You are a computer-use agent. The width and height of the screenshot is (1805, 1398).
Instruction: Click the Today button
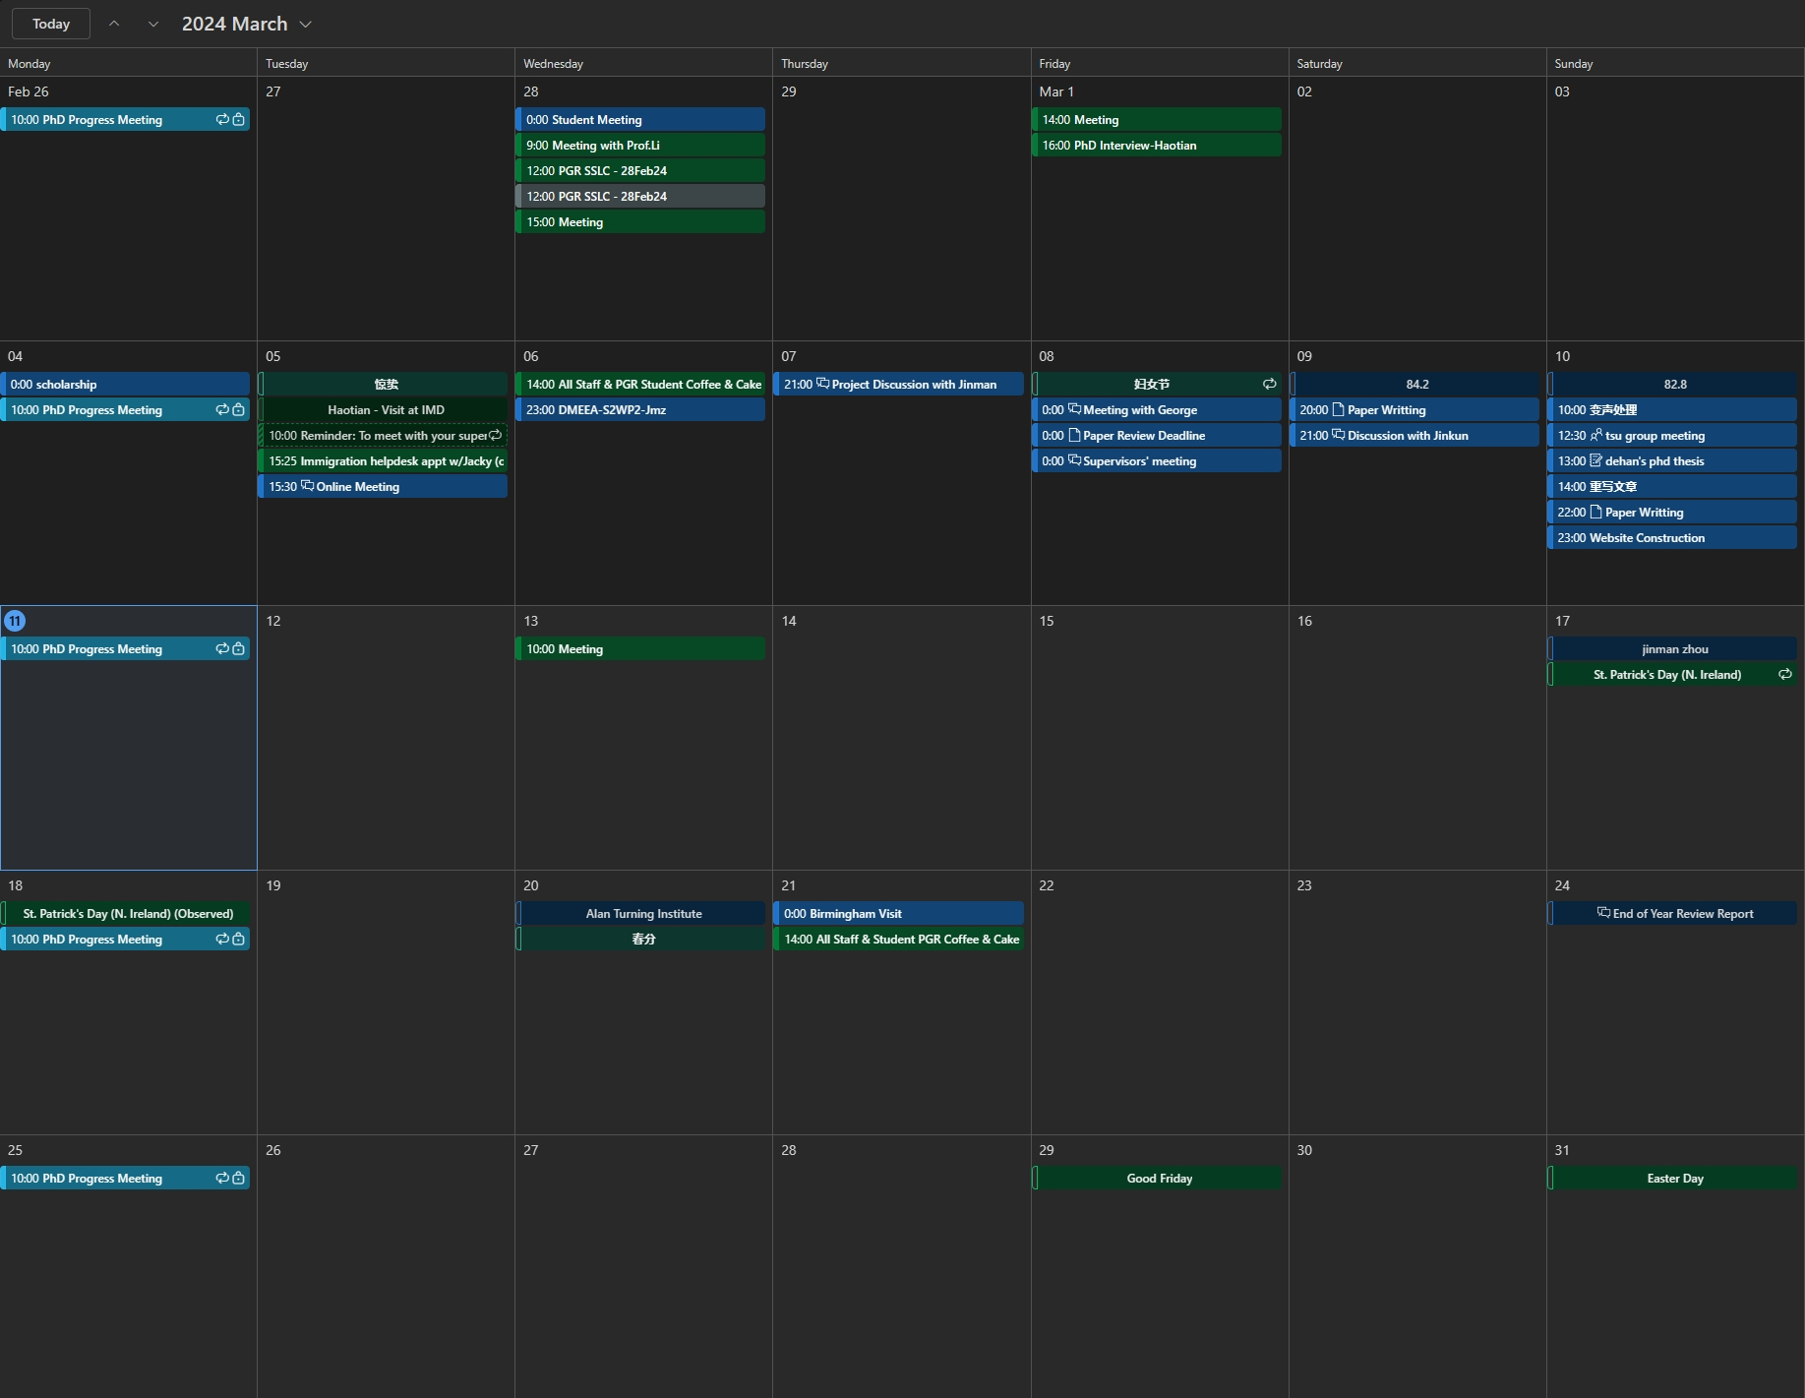click(x=50, y=23)
